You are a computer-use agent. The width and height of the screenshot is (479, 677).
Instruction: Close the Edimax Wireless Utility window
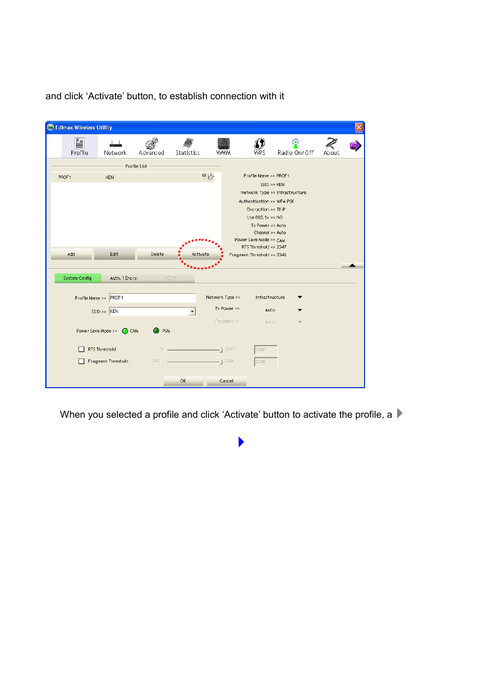pyautogui.click(x=359, y=127)
